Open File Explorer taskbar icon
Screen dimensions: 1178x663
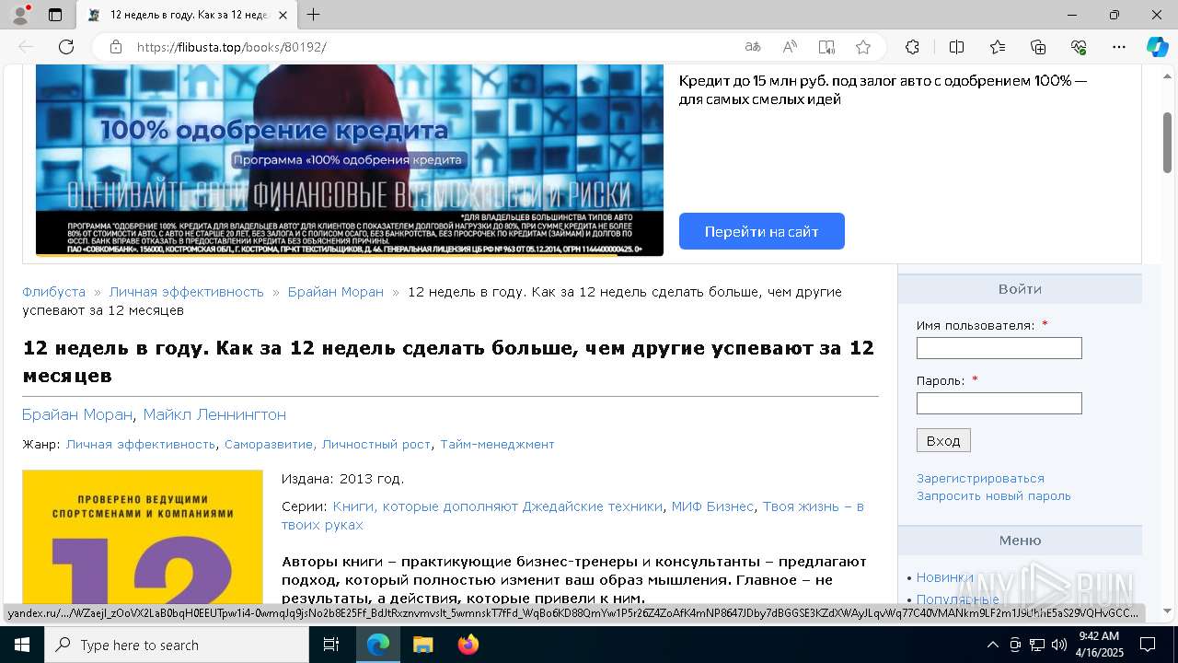pos(422,645)
